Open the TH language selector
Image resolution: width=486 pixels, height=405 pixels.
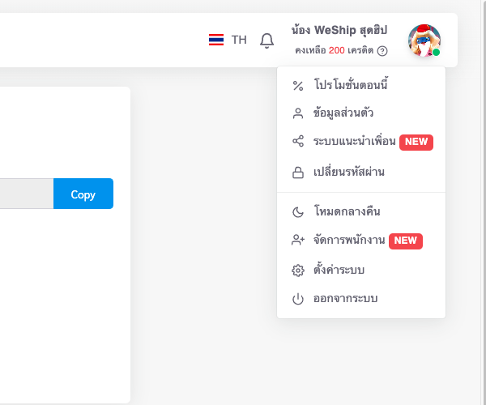(228, 40)
